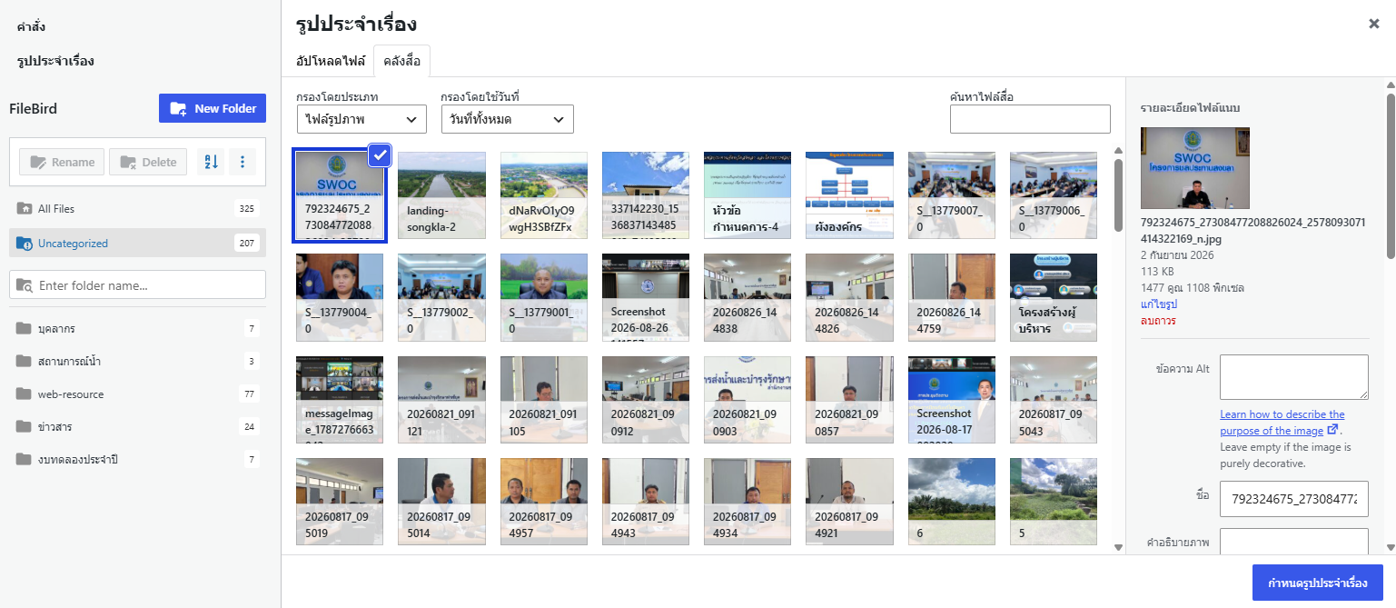The image size is (1396, 608).
Task: Select the field image thumbnail named 5
Action: coord(1054,502)
